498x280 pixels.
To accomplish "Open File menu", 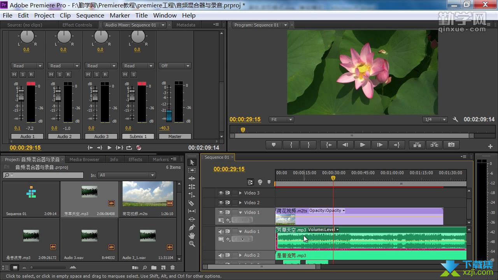I will pyautogui.click(x=7, y=15).
